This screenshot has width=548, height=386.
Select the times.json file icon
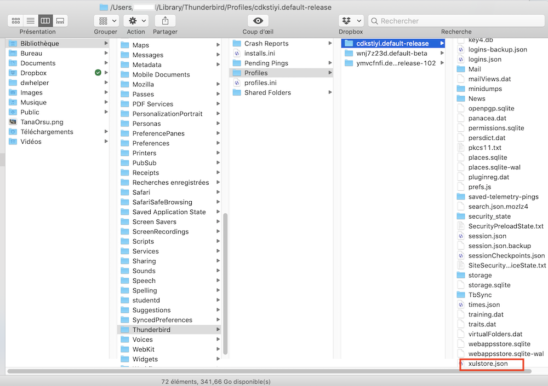[461, 305]
